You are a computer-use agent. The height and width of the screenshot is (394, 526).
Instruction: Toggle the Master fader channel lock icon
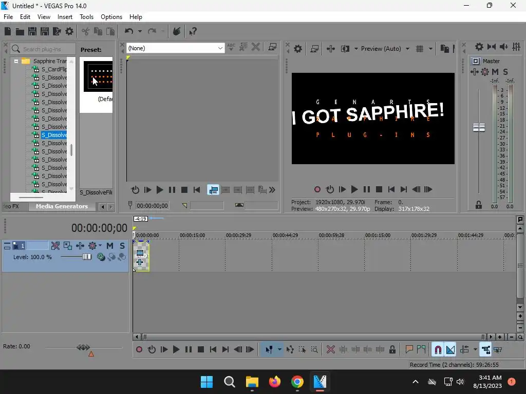[x=479, y=205]
